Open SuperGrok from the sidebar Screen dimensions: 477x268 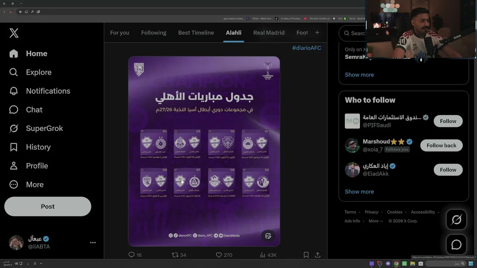click(x=36, y=128)
